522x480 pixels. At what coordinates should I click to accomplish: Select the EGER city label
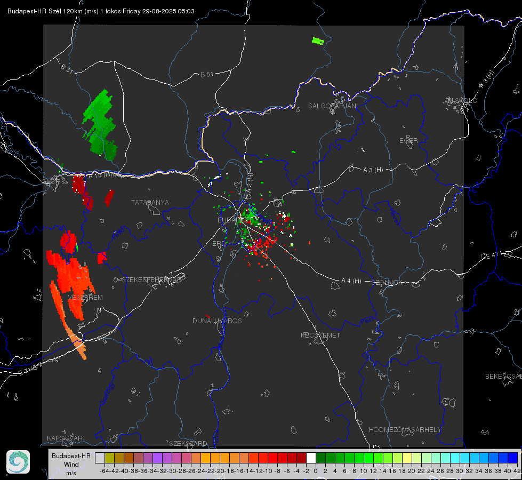pyautogui.click(x=408, y=141)
